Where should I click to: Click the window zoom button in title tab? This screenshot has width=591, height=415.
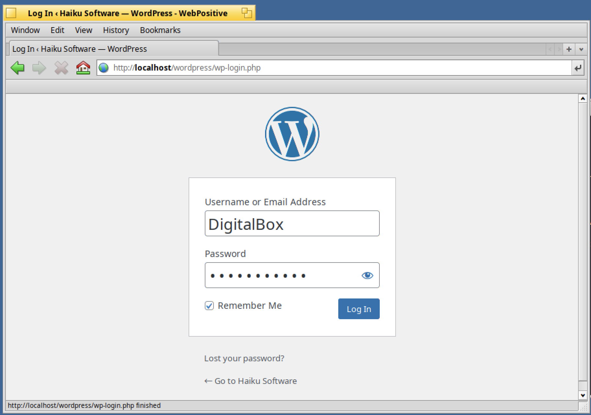click(247, 13)
